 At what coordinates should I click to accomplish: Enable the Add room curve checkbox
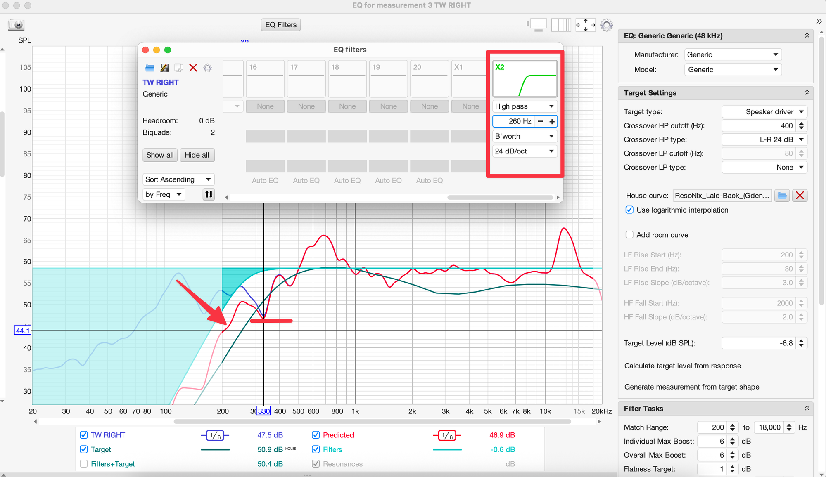coord(629,235)
